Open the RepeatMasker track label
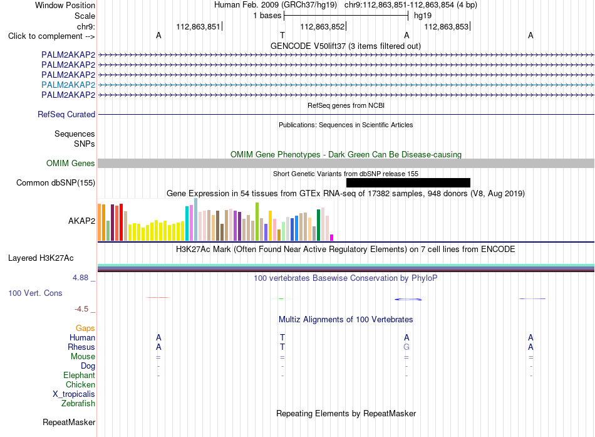This screenshot has width=595, height=437. 69,422
